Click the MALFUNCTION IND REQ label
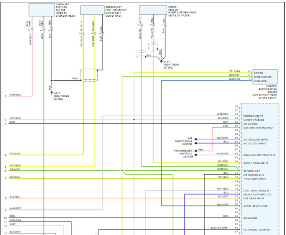The image size is (286, 235). click(x=258, y=128)
